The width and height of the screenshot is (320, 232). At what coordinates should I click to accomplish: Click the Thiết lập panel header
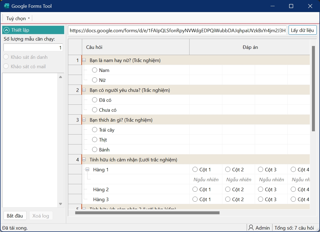pos(33,30)
